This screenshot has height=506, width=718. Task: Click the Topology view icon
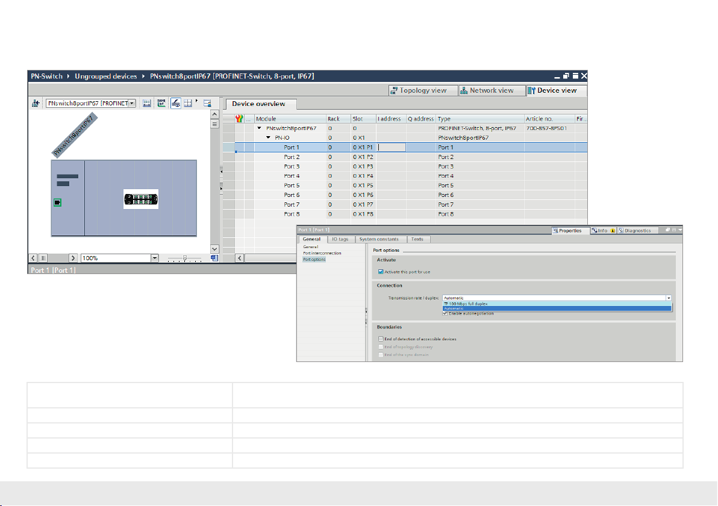[393, 91]
